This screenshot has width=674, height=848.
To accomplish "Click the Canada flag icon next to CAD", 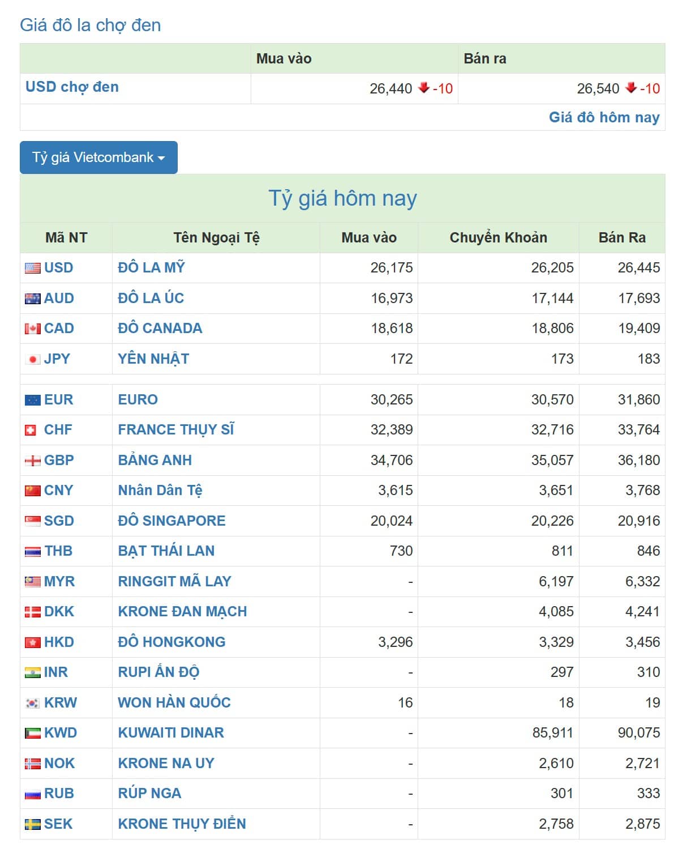I will (32, 327).
